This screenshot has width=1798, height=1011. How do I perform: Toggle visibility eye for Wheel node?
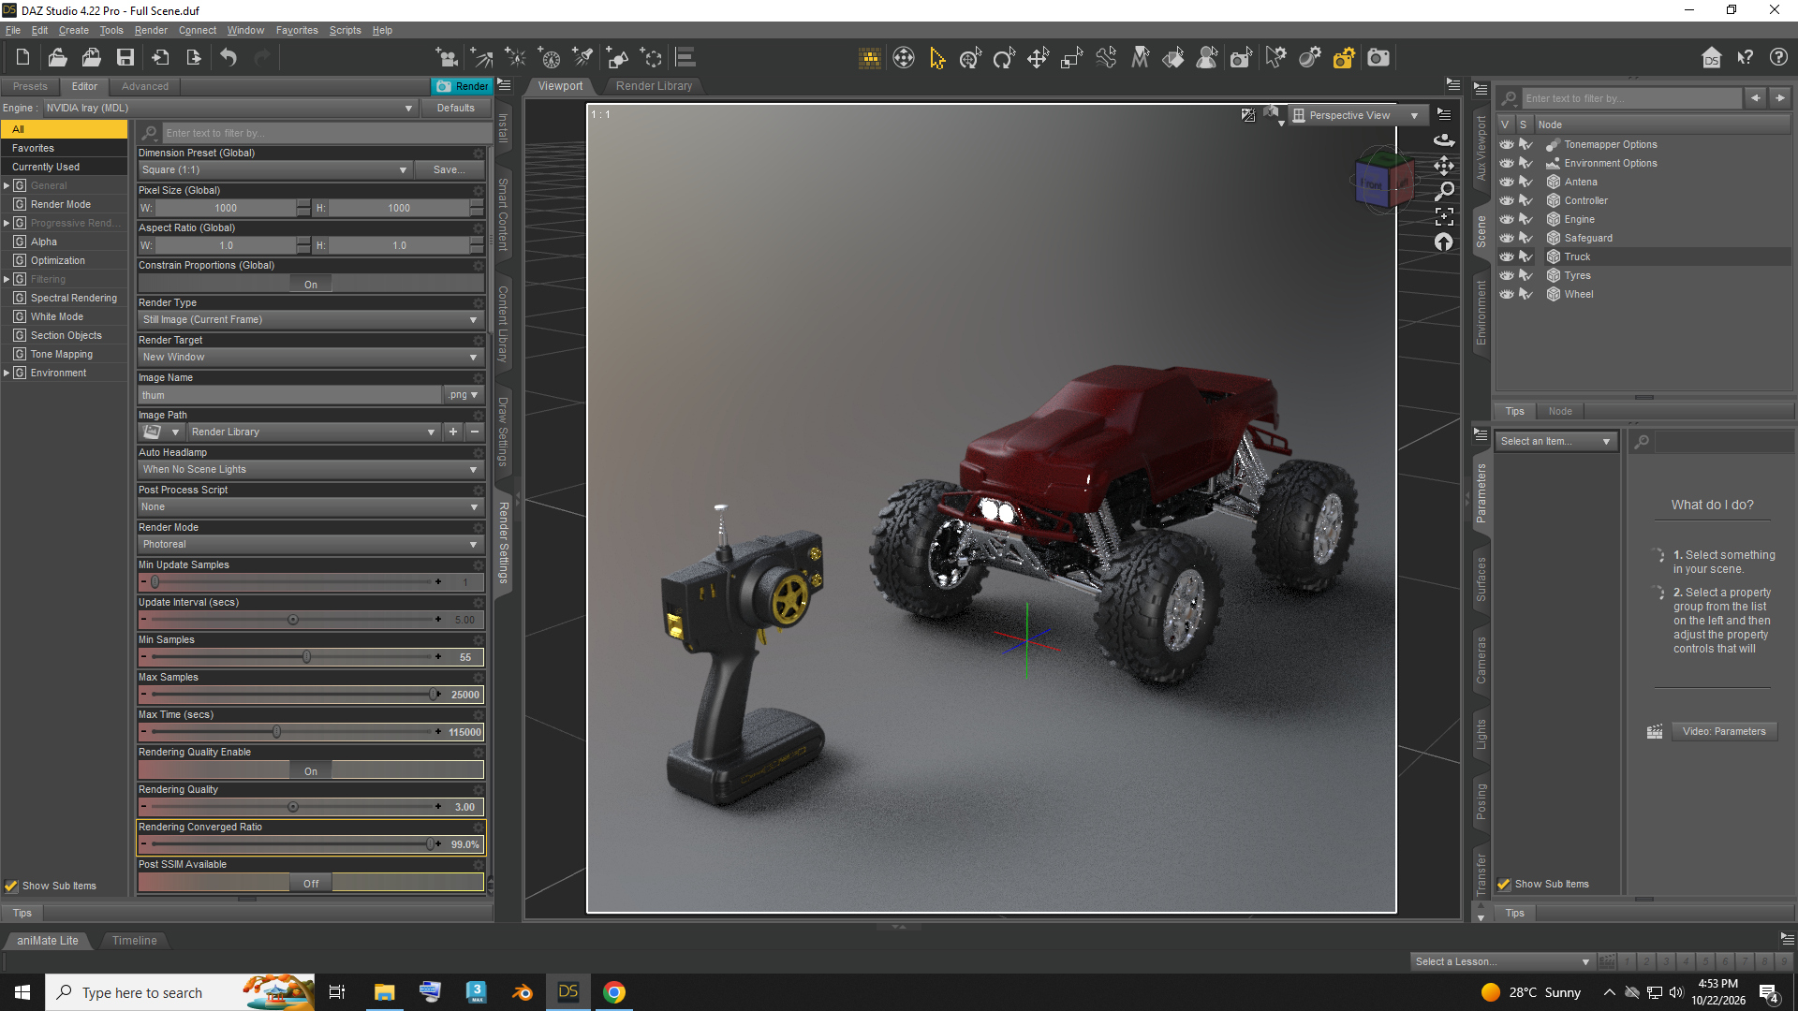pos(1506,294)
